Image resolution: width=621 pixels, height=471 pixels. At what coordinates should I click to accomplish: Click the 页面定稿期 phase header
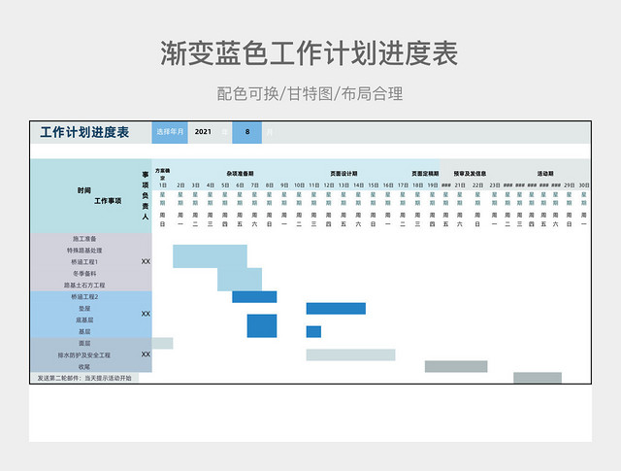[425, 174]
